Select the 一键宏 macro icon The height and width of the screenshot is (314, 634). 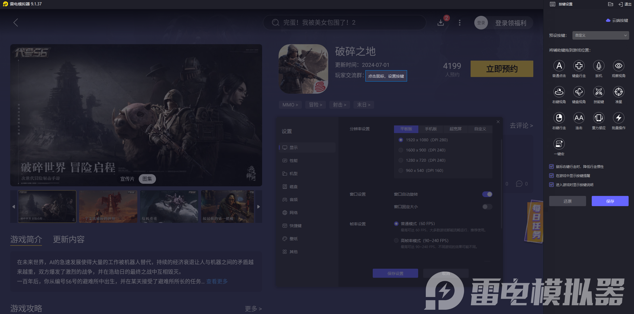click(559, 144)
